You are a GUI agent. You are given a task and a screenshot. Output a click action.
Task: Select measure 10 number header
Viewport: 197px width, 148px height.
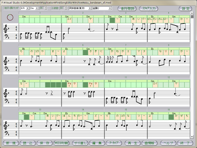pos(83,78)
